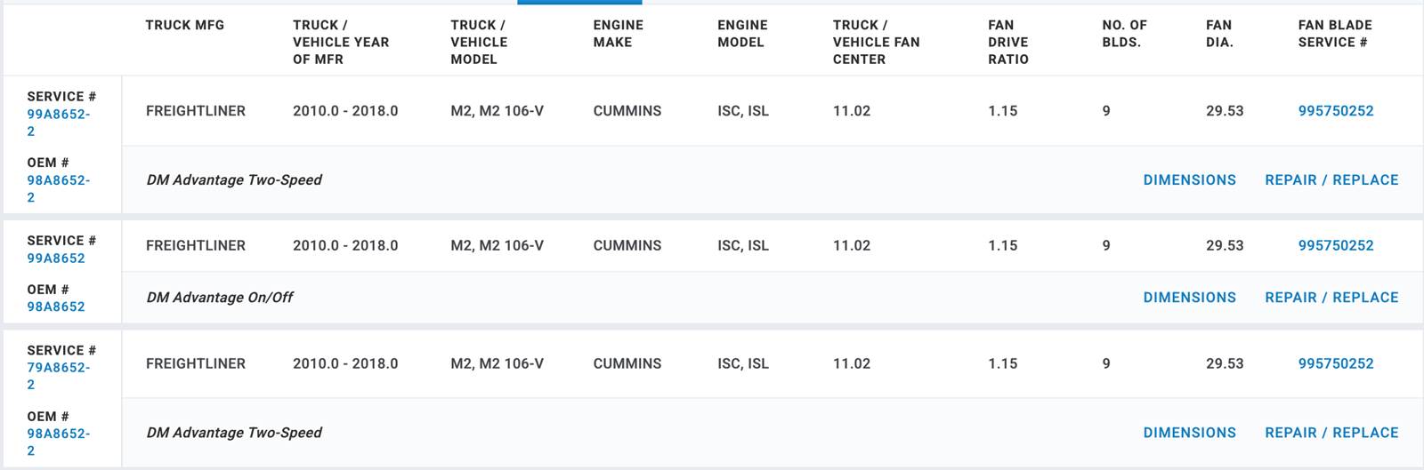Open Repair / Replace in last row
Viewport: 1424px width, 470px height.
pyautogui.click(x=1331, y=433)
